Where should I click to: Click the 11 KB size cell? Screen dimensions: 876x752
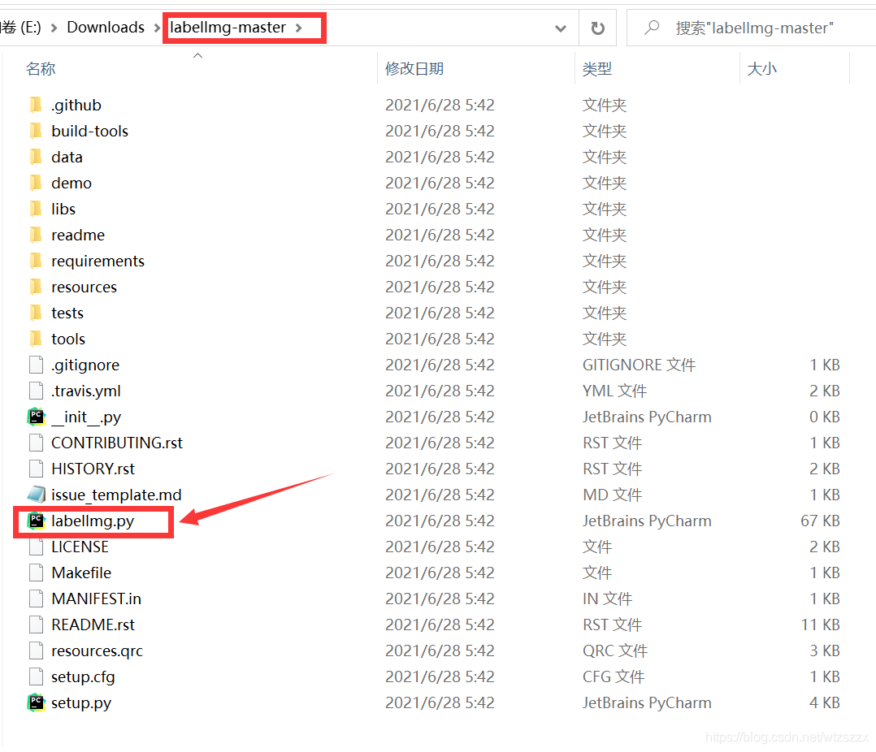point(821,625)
